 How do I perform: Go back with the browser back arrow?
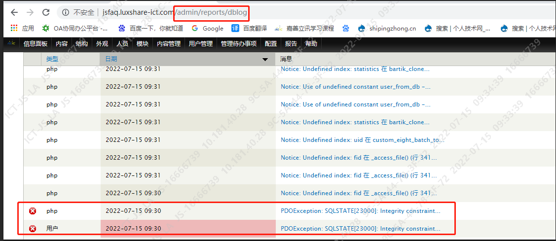point(14,12)
